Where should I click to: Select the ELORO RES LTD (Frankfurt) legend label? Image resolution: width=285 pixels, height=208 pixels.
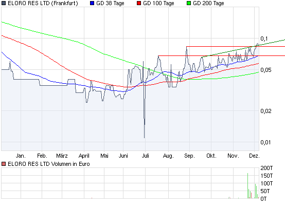(43, 3)
